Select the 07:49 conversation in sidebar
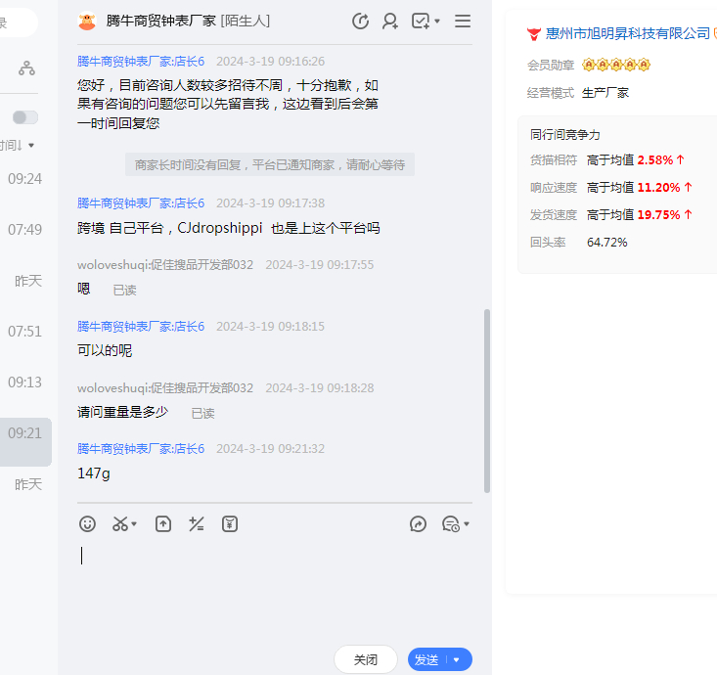Screen dimensions: 717x675 click(x=25, y=230)
